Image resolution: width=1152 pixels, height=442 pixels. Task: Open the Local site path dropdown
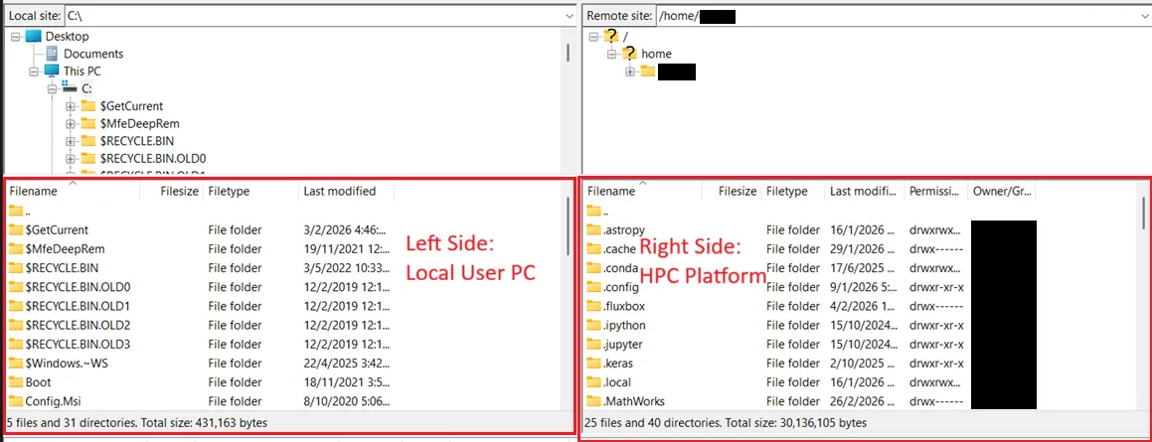570,16
